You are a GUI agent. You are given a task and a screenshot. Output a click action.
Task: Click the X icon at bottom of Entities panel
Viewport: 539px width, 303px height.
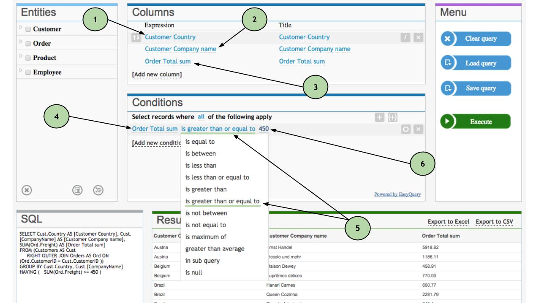(x=26, y=189)
